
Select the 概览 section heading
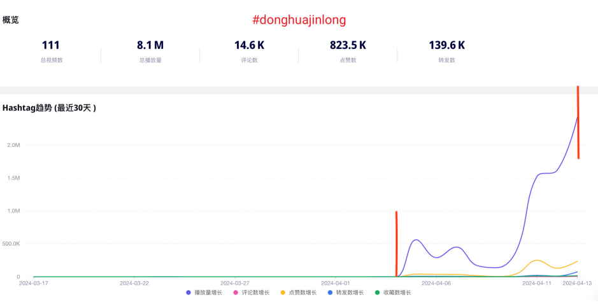[x=11, y=20]
